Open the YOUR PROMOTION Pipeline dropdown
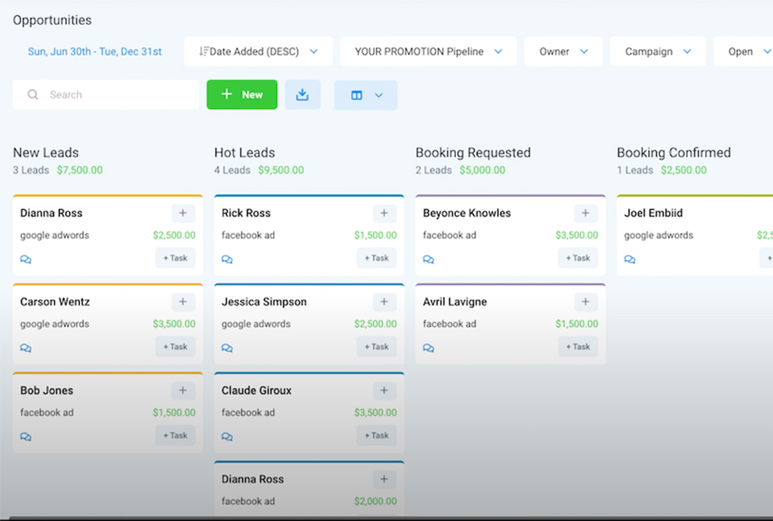Image resolution: width=773 pixels, height=521 pixels. [428, 51]
